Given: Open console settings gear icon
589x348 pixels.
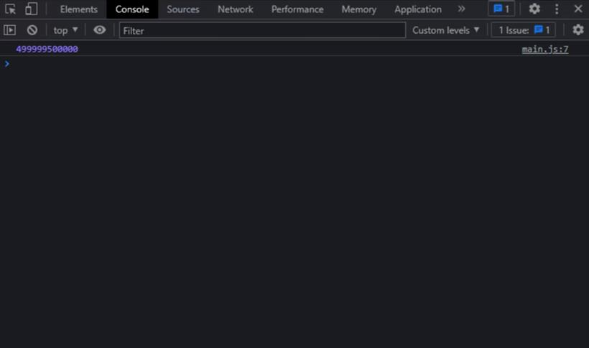Looking at the screenshot, I should [578, 30].
